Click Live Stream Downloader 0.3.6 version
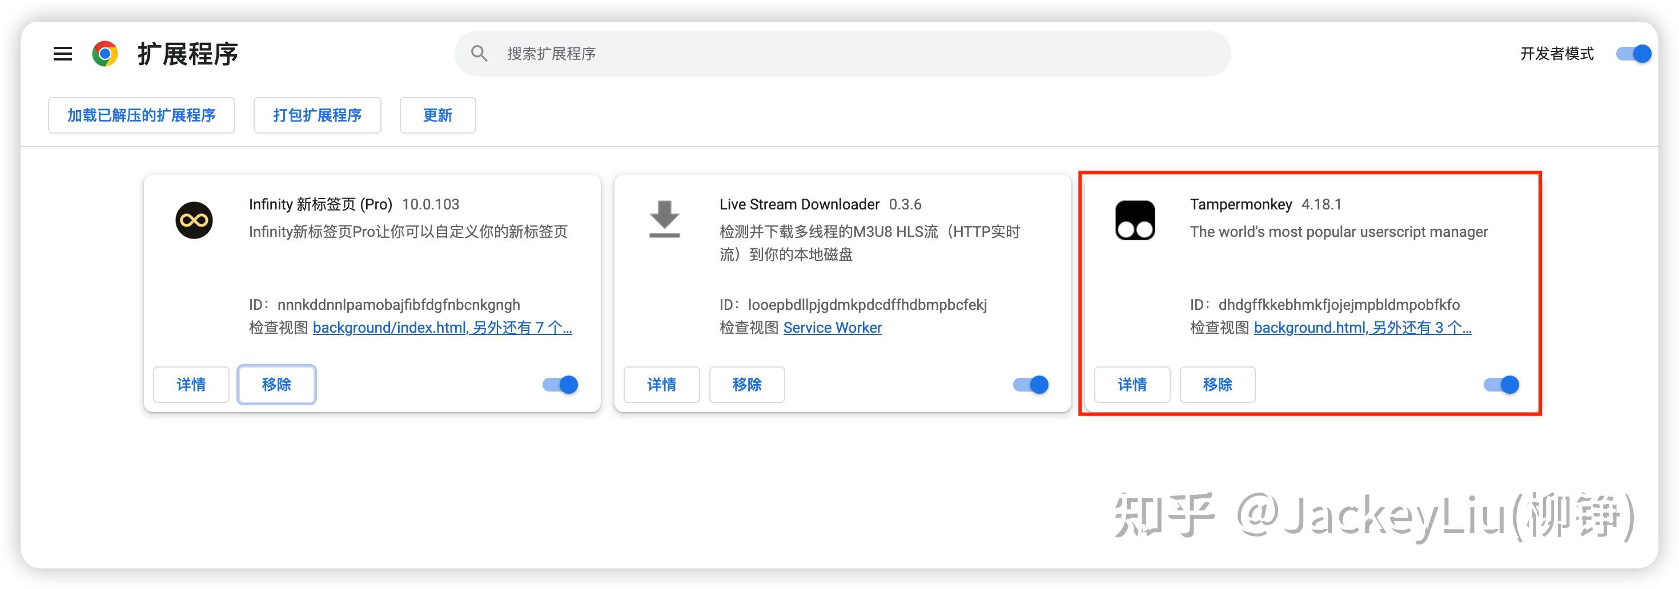This screenshot has height=589, width=1679. click(905, 204)
